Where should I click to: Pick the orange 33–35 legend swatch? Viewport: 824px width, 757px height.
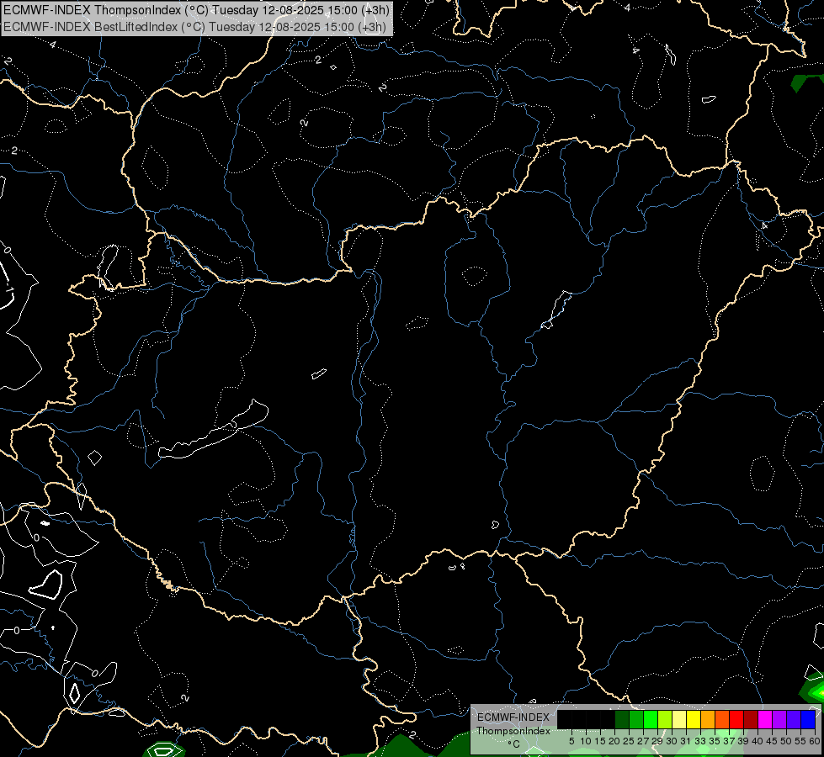coord(708,719)
